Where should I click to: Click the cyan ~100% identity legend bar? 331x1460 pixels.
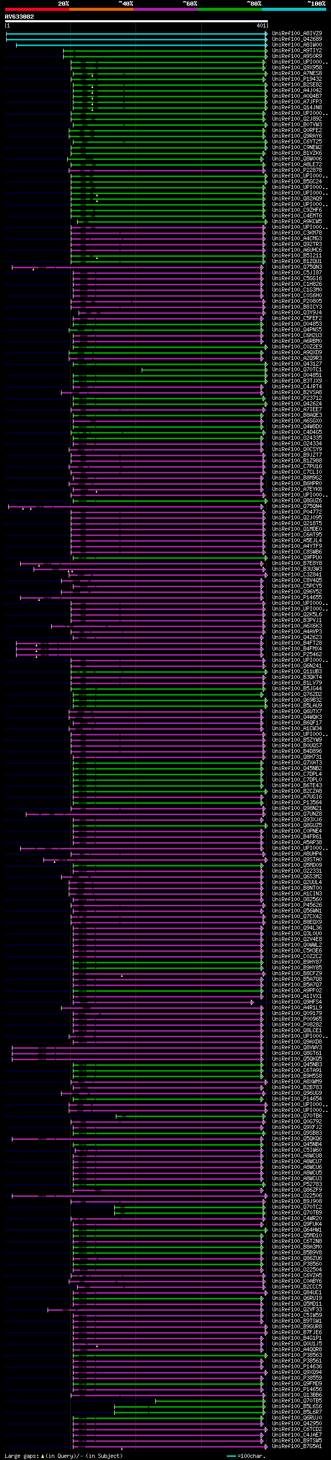294,9
